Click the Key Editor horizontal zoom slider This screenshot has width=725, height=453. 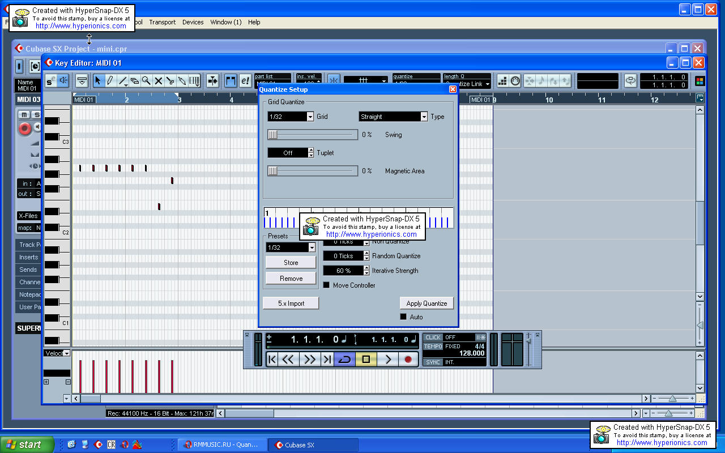click(672, 399)
